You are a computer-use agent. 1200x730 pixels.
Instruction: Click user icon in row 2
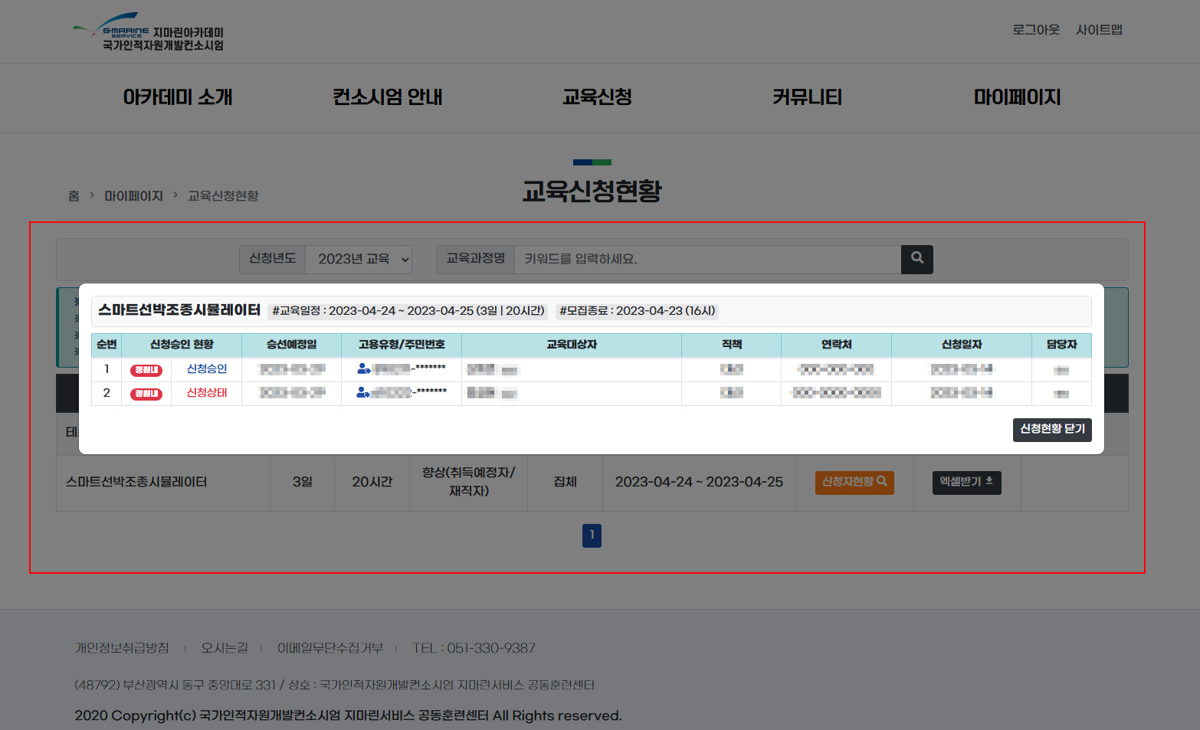point(362,393)
